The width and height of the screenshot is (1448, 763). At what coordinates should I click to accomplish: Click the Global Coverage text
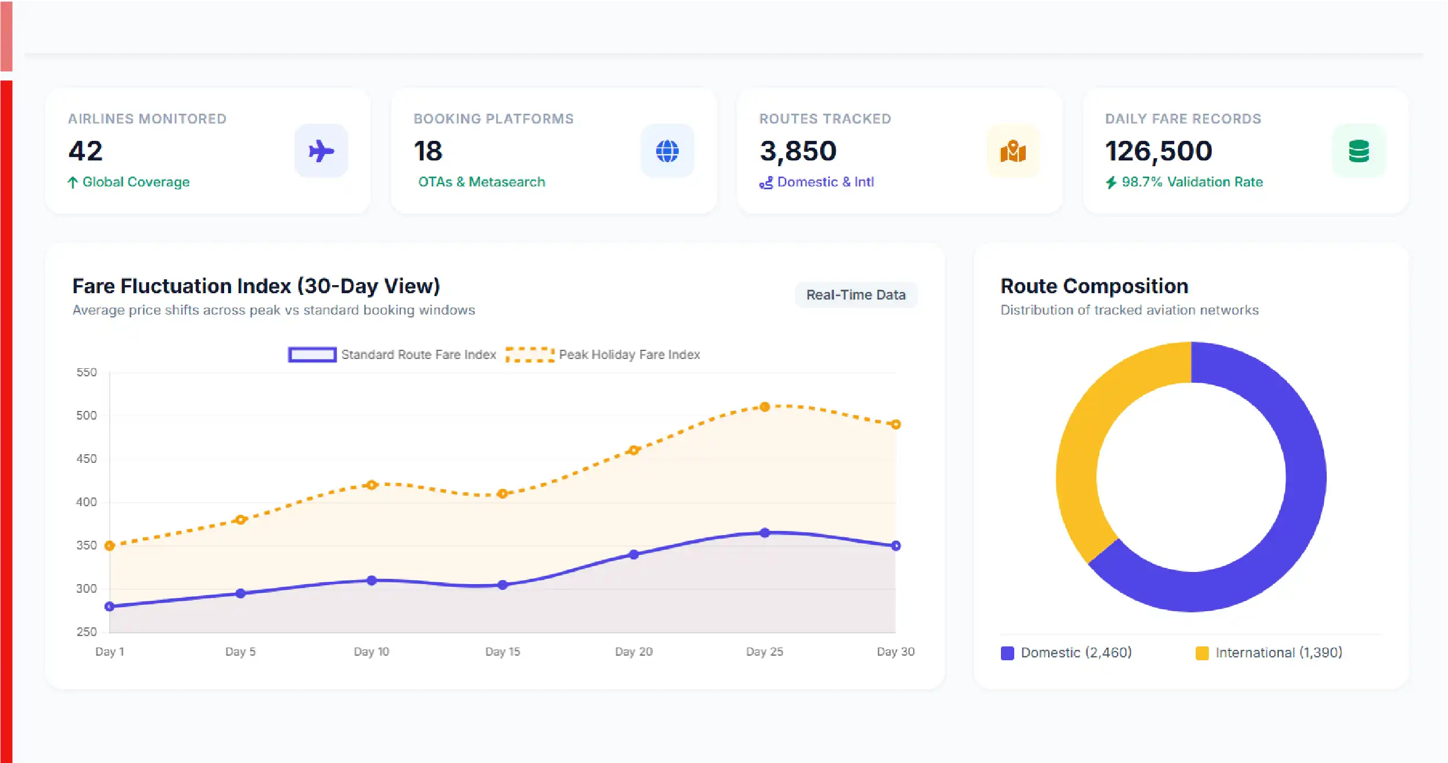(x=136, y=182)
